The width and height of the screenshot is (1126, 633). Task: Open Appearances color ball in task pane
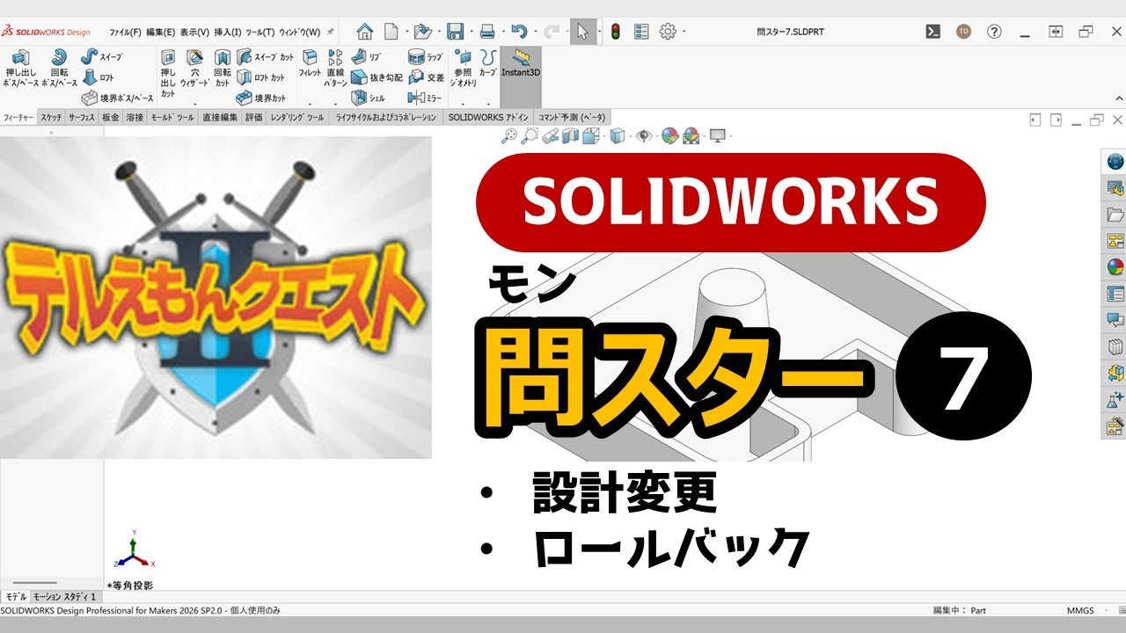tap(1115, 267)
